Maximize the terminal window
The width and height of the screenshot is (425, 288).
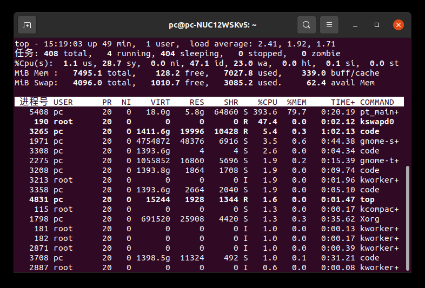click(x=377, y=25)
